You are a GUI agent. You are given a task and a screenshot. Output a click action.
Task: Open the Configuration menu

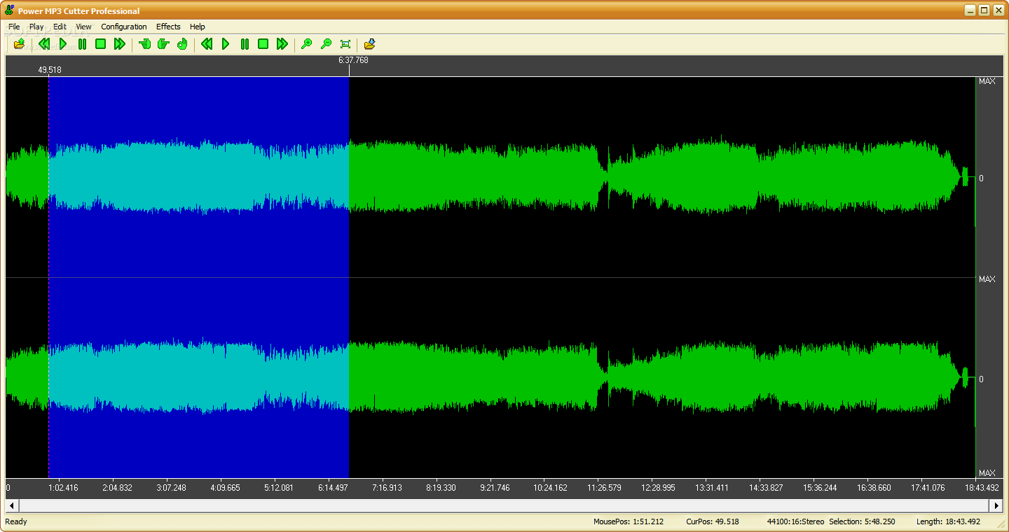click(x=124, y=27)
